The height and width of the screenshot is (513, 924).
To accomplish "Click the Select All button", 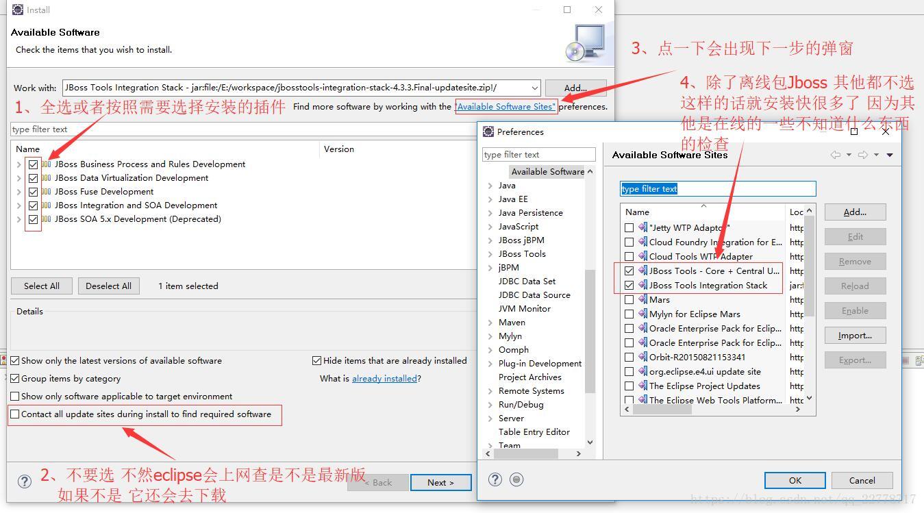I will click(x=42, y=286).
